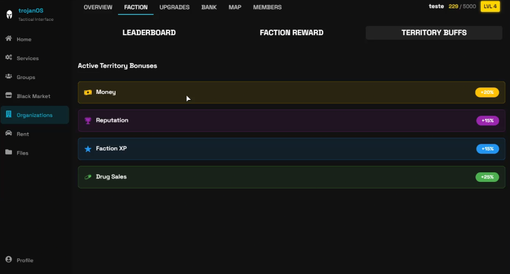
Task: Switch to the Overview tab
Action: 98,7
